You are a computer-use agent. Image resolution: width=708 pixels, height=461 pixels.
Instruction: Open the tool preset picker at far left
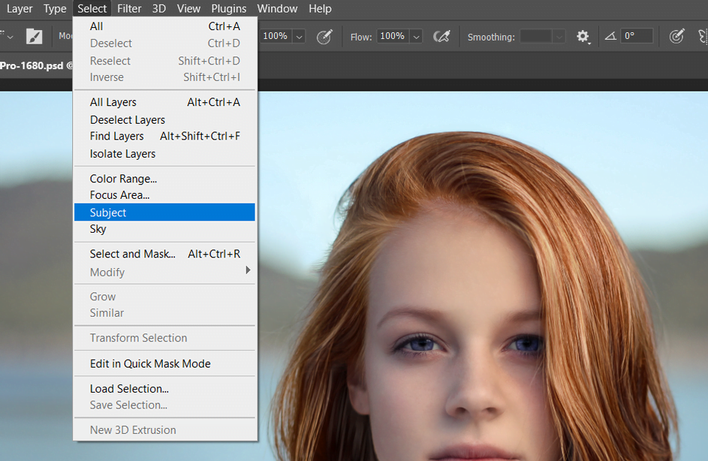(8, 35)
